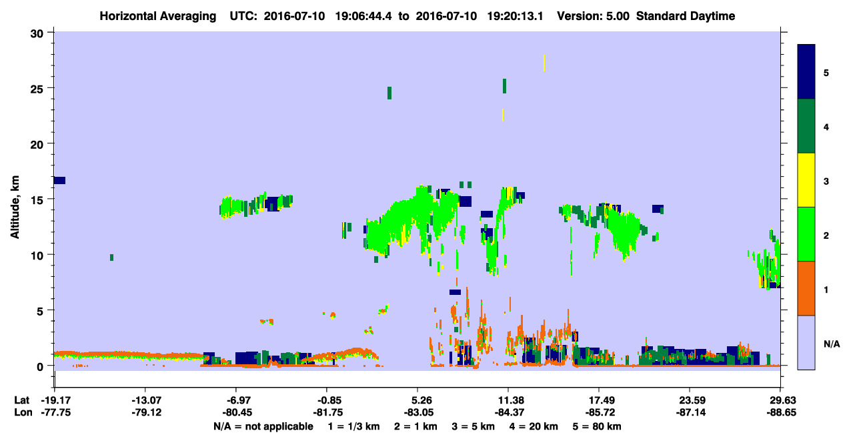Click the 'Standard Daytime' text in title
867x445 pixels.
pyautogui.click(x=686, y=16)
